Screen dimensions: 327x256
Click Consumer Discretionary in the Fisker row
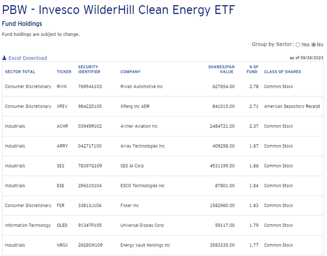click(x=28, y=205)
